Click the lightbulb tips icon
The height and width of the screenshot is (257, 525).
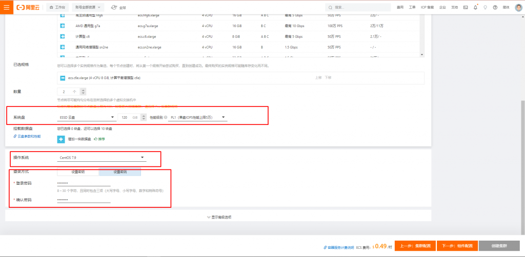(485, 7)
